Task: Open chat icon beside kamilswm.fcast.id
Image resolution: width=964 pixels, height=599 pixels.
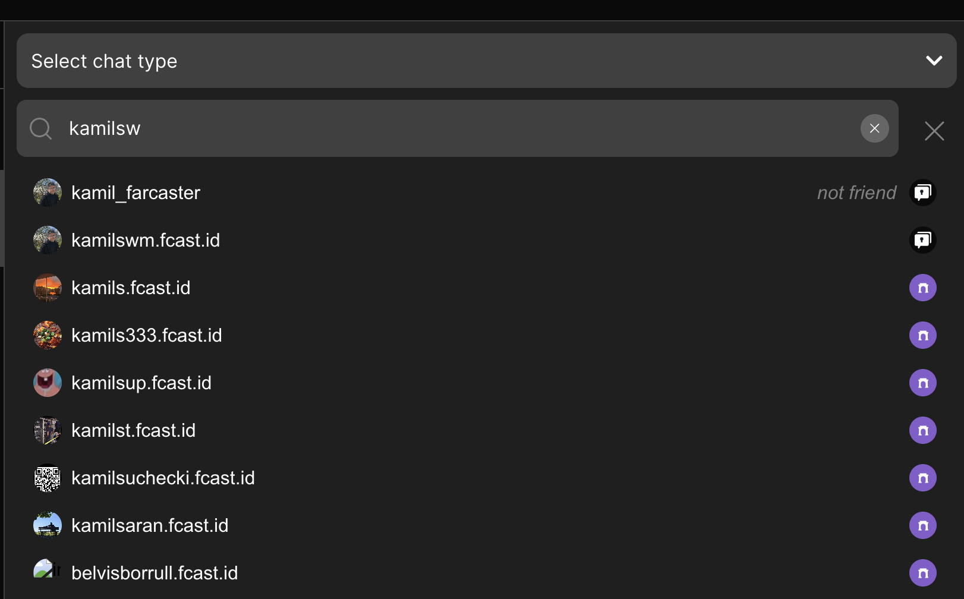Action: pyautogui.click(x=922, y=240)
